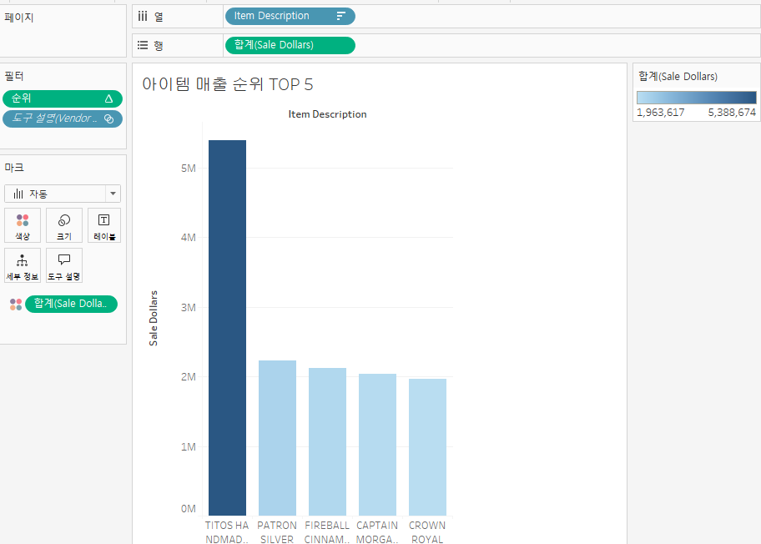Select the 도구 설명(Vendor..) filter pill
Viewport: 761px width, 544px height.
(x=62, y=118)
